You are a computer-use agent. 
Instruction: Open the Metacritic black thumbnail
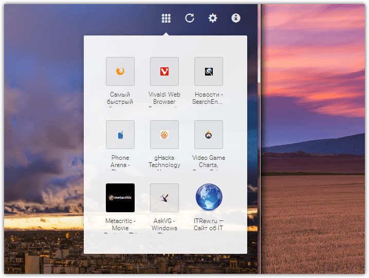click(120, 198)
